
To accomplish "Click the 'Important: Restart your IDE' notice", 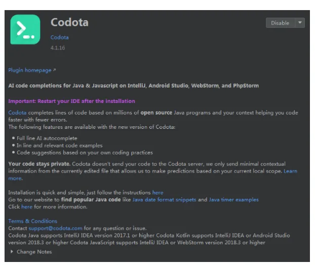I will [x=71, y=101].
